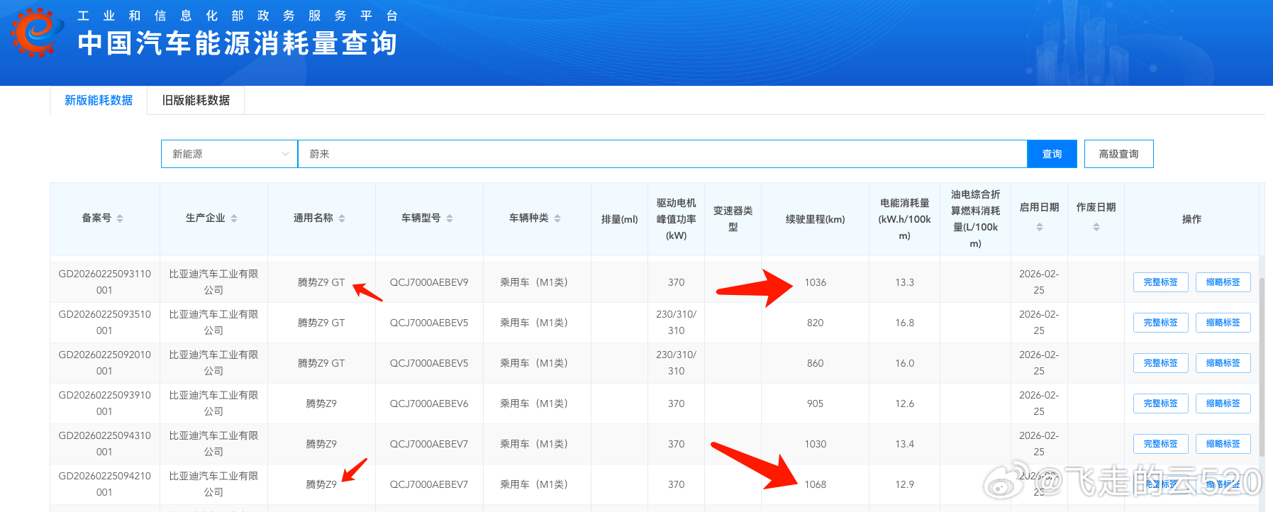Screen dimensions: 1273x512
Task: Sort by 启用日期 column arrows
Action: pos(1040,227)
